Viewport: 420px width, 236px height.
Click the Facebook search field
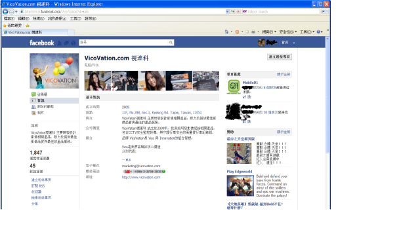pos(124,42)
